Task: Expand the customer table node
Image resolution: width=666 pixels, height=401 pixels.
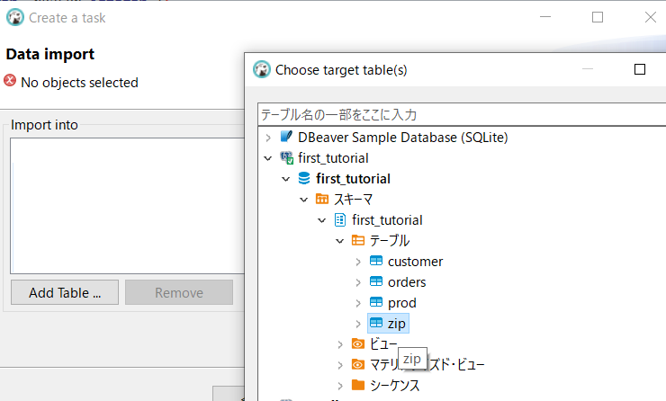Action: tap(358, 262)
